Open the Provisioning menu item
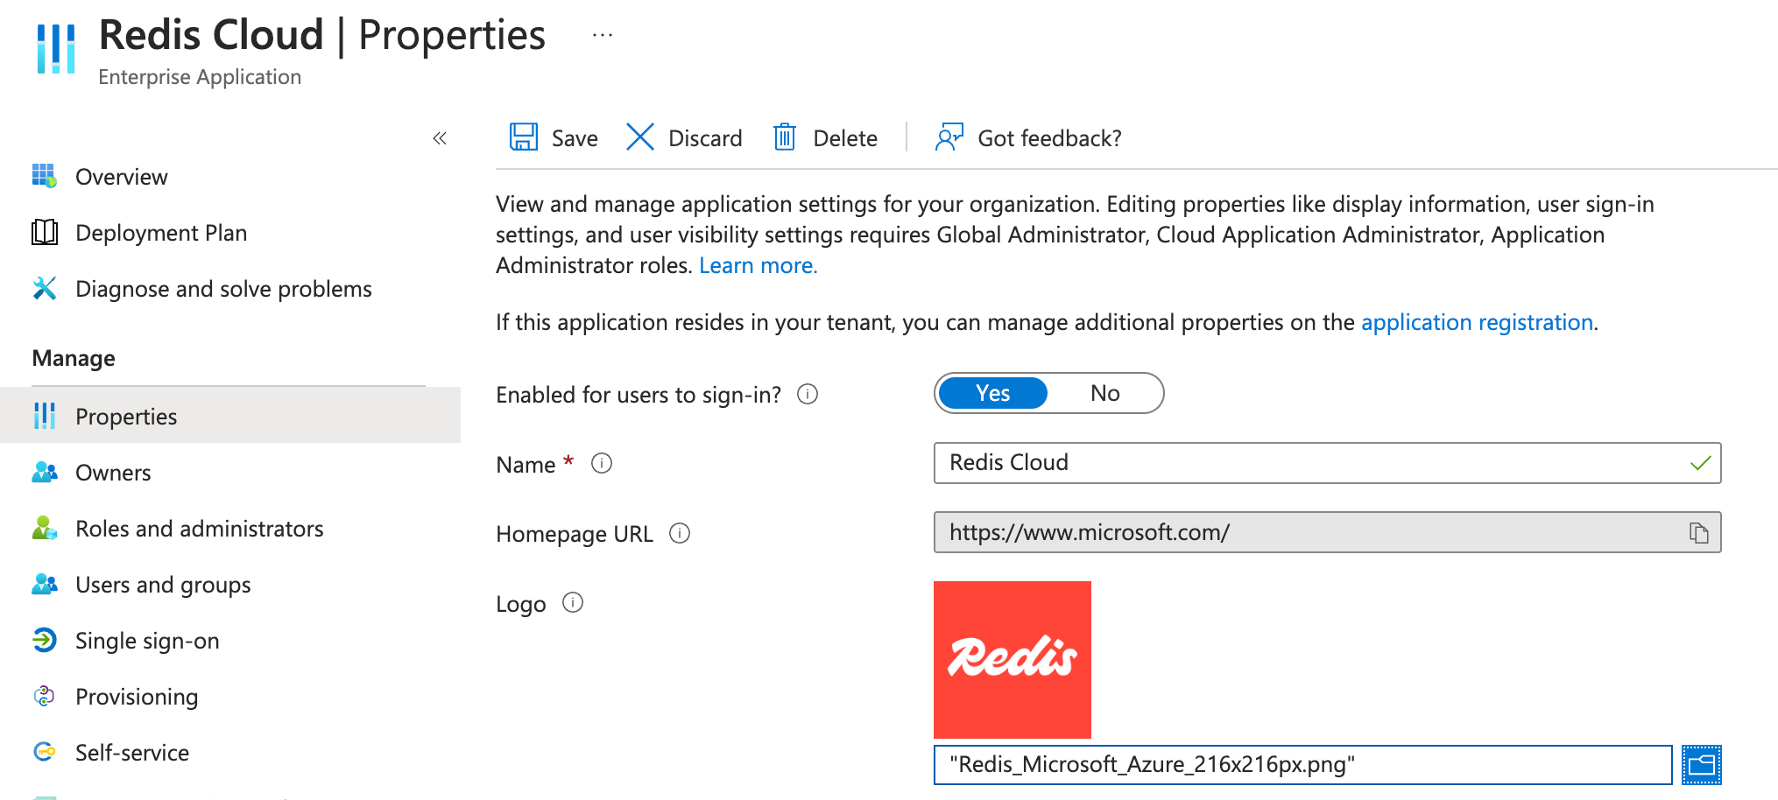The width and height of the screenshot is (1778, 800). 137,697
